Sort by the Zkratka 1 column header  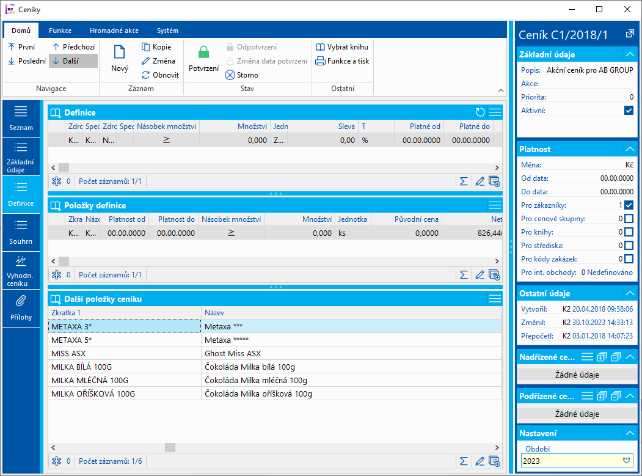(125, 313)
